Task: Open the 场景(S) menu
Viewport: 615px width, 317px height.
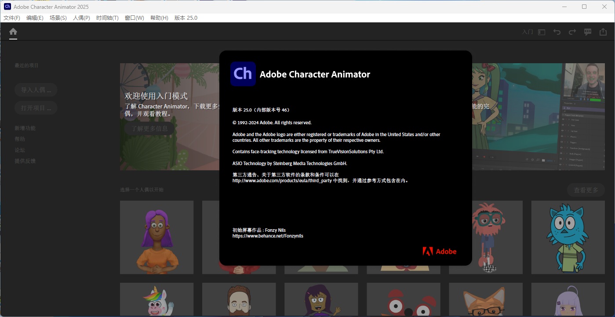Action: [58, 18]
